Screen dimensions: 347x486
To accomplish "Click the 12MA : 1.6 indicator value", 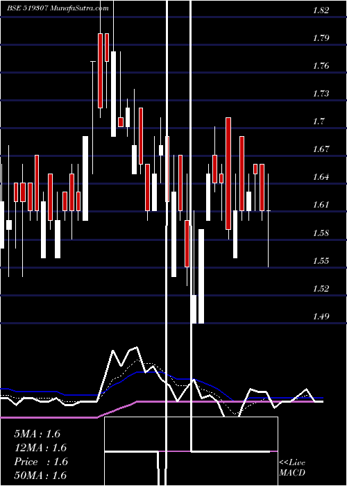I will point(40,448).
